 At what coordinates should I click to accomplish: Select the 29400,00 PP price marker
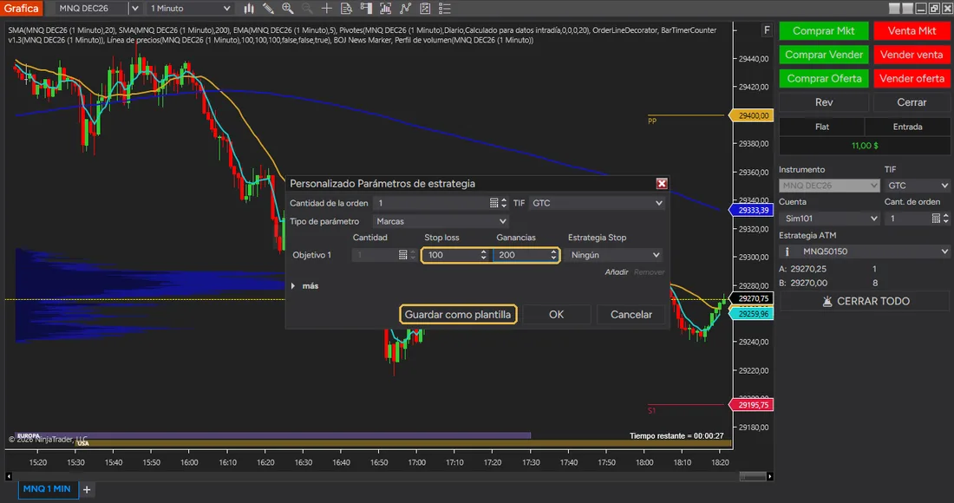coord(751,115)
